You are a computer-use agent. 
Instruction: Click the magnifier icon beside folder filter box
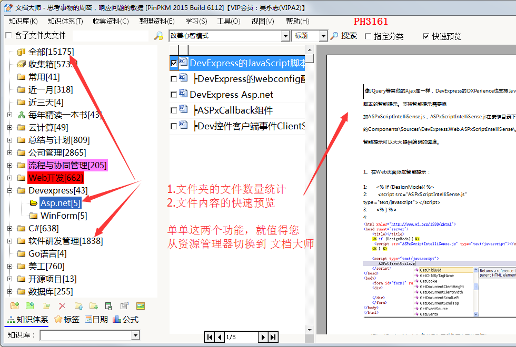(x=158, y=36)
